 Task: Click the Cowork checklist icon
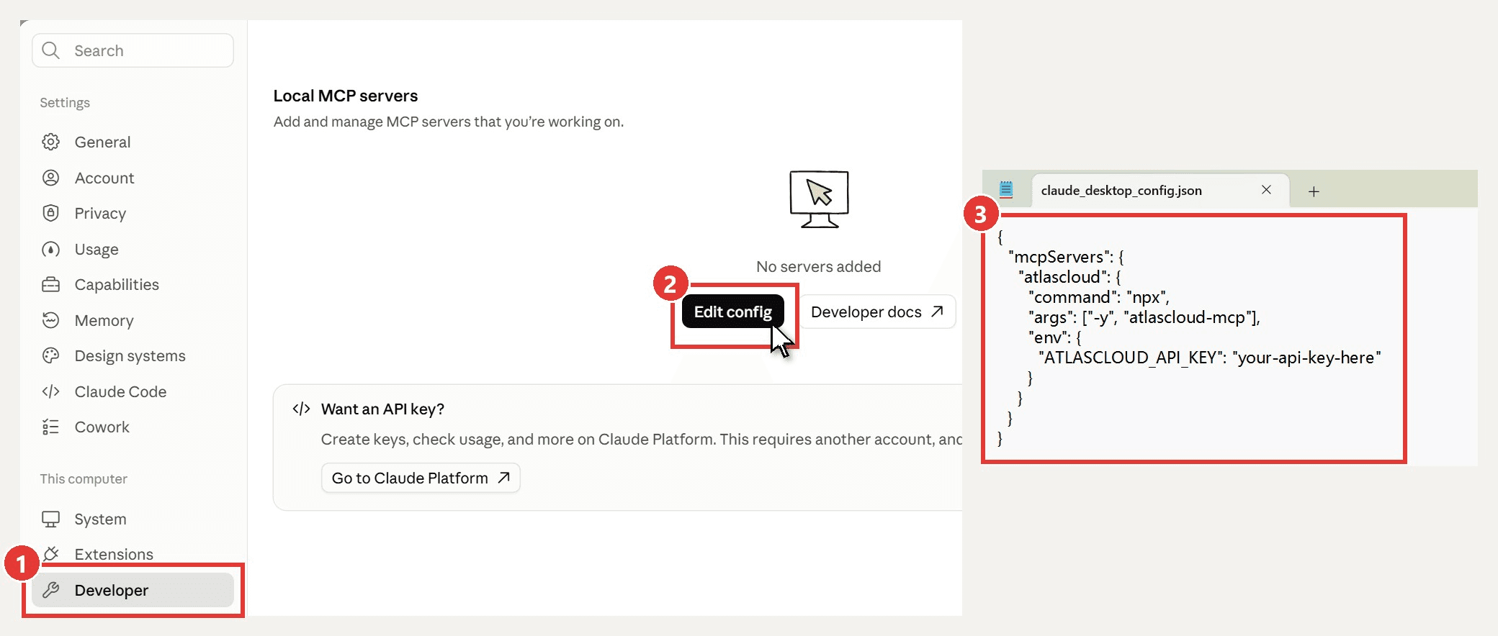(x=50, y=427)
